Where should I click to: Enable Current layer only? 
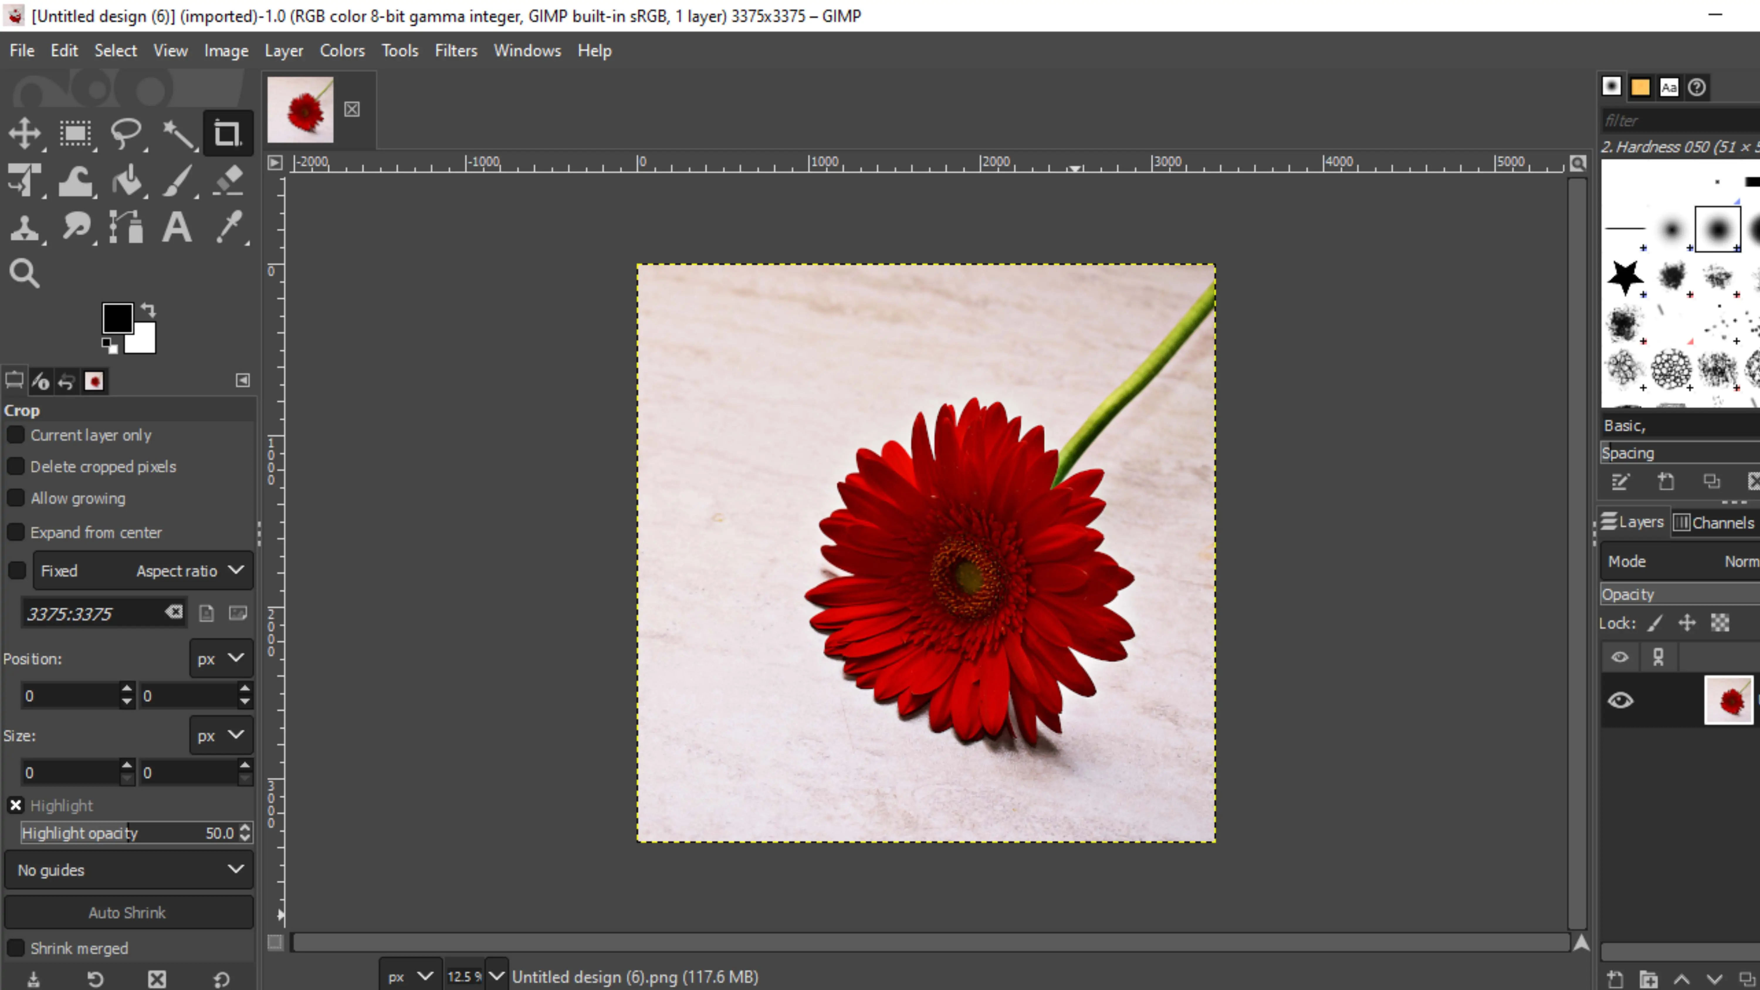pyautogui.click(x=16, y=435)
